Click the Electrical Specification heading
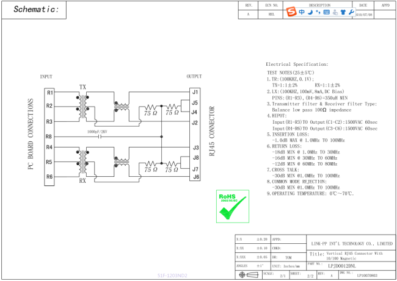 click(297, 64)
